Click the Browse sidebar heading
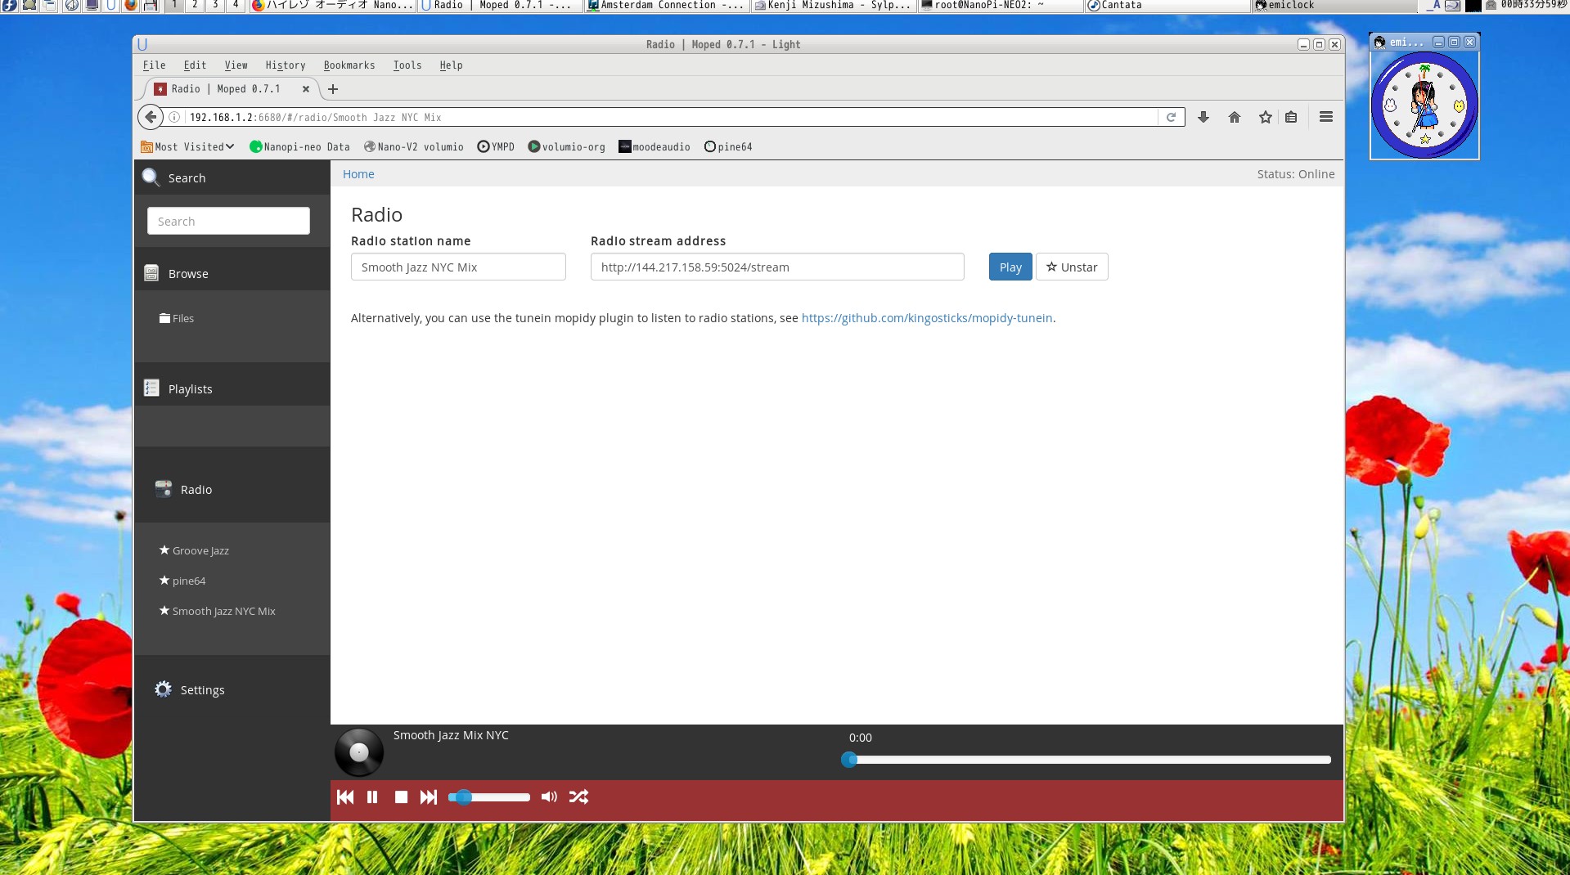 pyautogui.click(x=188, y=274)
